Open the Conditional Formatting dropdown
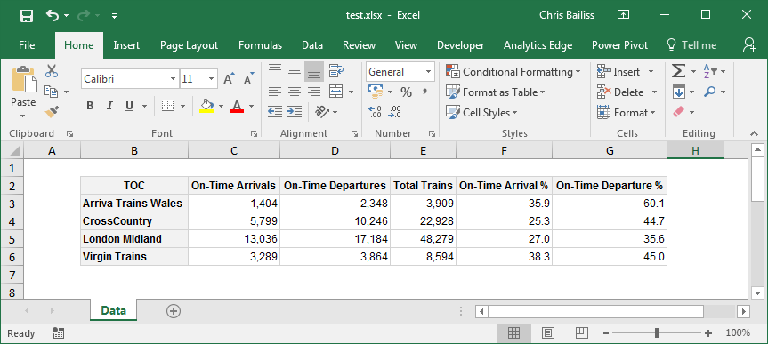Screen dimensions: 768x344 [513, 72]
